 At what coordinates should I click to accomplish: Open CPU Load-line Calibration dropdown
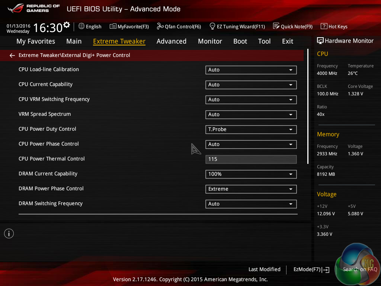[x=251, y=70]
